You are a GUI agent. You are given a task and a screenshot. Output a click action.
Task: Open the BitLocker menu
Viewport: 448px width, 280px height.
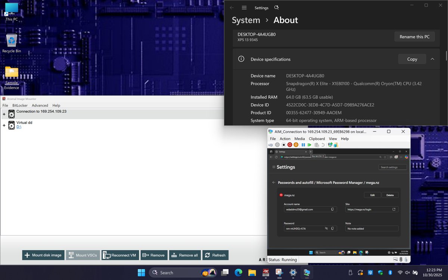pyautogui.click(x=20, y=105)
